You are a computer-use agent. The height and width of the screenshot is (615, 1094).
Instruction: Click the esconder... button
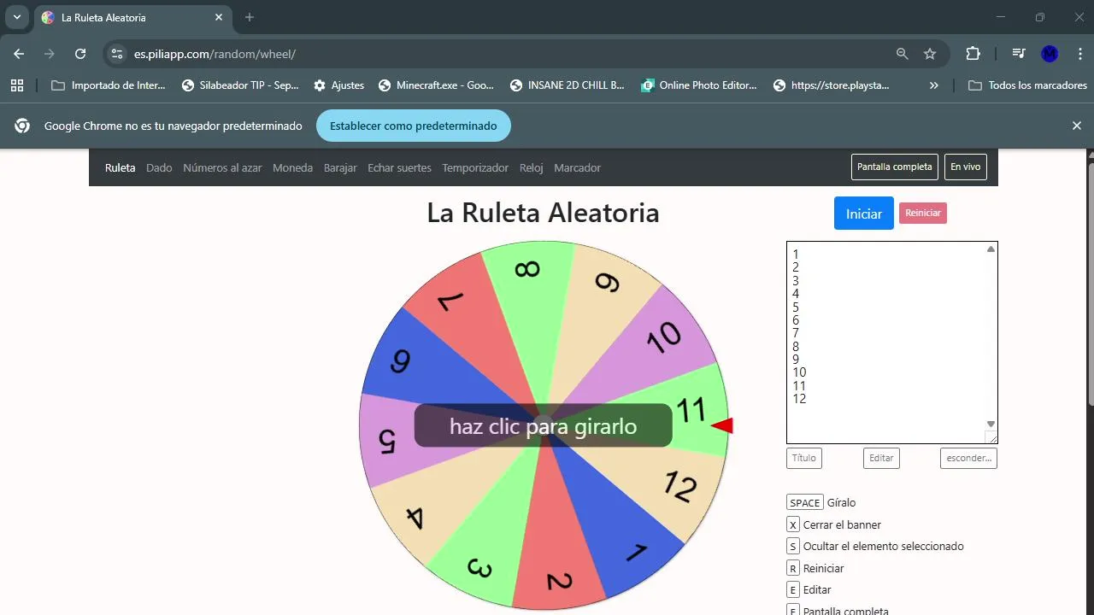coord(968,458)
